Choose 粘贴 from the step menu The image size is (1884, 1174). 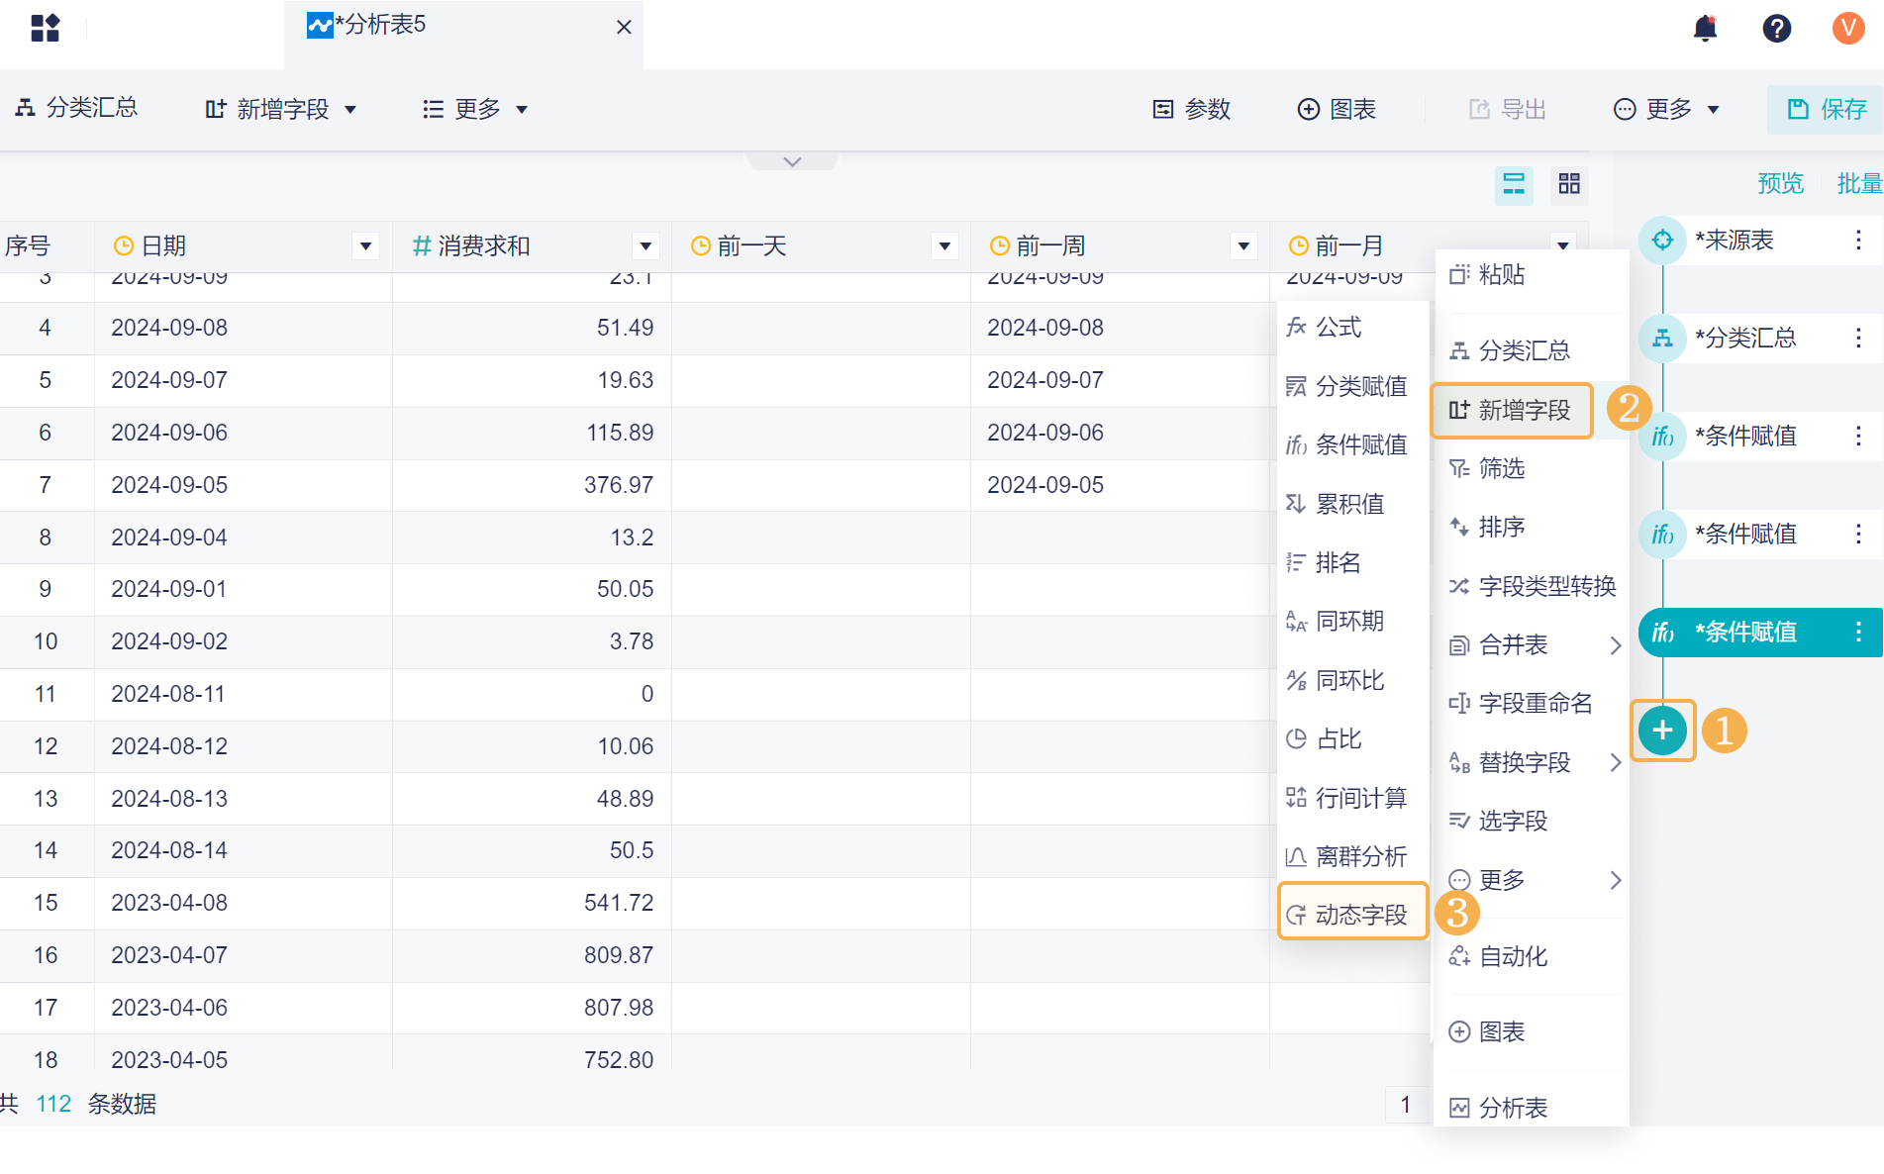(1531, 274)
